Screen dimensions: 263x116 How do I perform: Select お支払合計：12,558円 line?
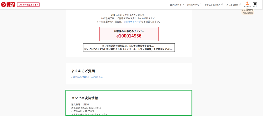(x=82, y=111)
